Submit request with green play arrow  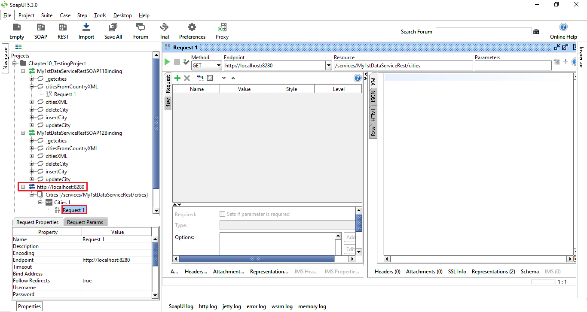tap(167, 62)
